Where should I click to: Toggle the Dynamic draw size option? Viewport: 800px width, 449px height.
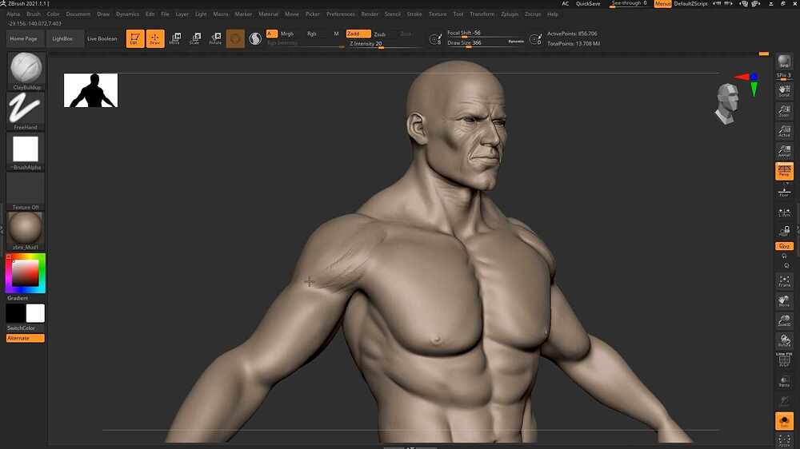point(516,42)
